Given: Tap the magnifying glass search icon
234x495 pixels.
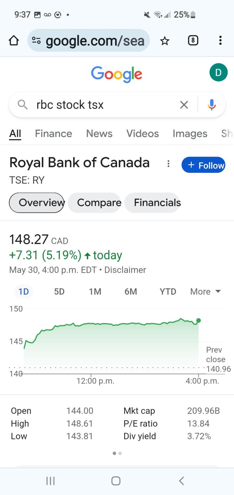Looking at the screenshot, I should click(22, 105).
